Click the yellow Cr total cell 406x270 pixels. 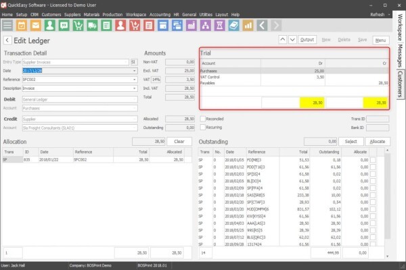click(x=376, y=103)
